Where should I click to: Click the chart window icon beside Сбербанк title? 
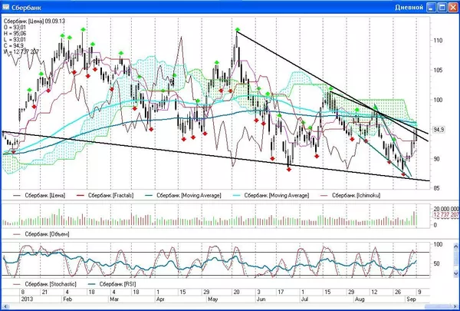[x=5, y=7]
